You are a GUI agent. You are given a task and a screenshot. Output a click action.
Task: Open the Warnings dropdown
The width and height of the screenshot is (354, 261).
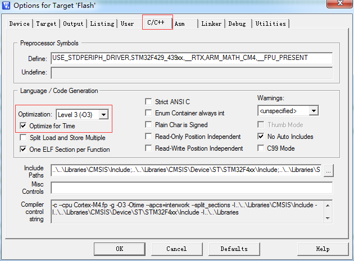coord(314,111)
